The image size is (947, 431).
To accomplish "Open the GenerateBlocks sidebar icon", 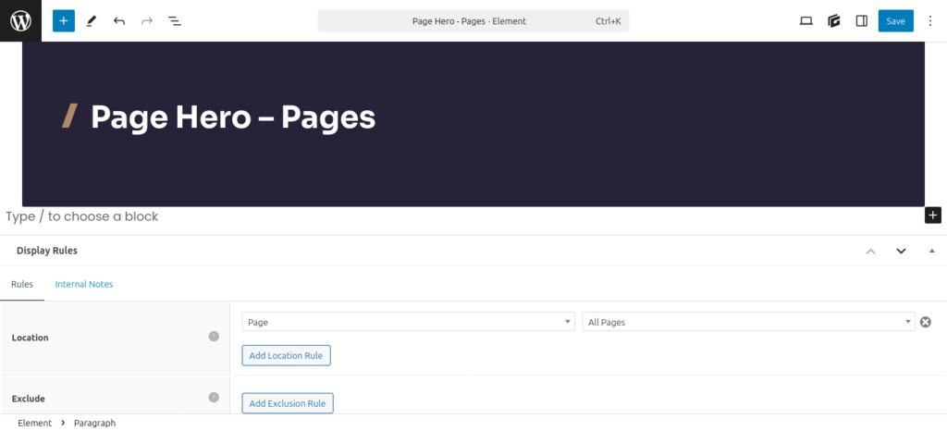I will click(x=834, y=21).
